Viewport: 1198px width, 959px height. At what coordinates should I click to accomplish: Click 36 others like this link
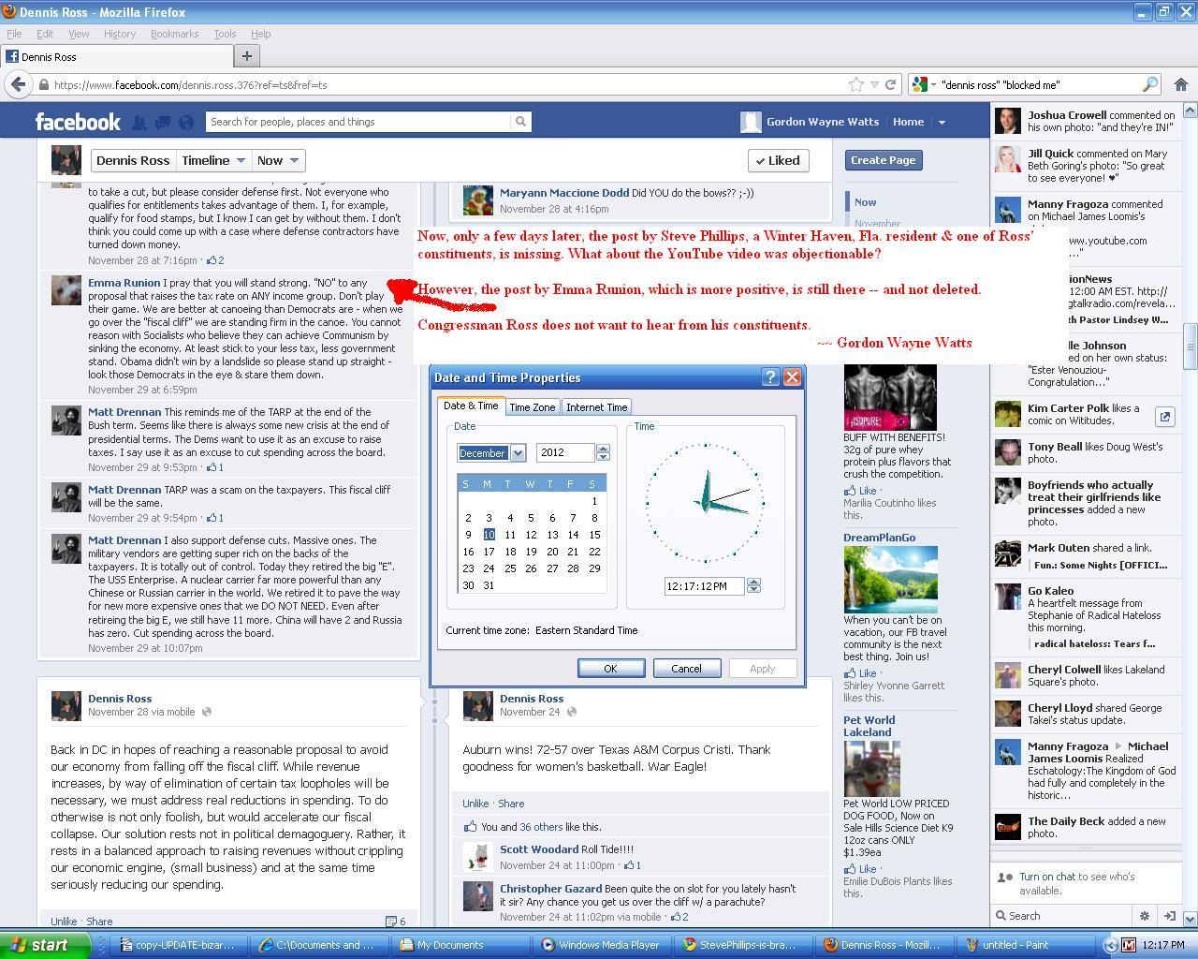click(x=539, y=827)
